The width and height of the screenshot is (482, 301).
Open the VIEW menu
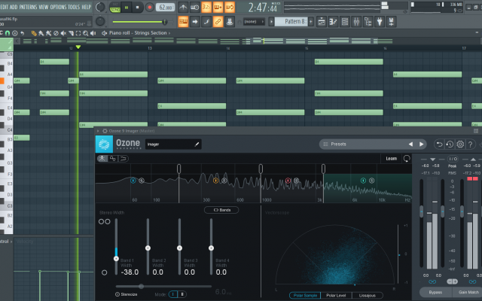pyautogui.click(x=44, y=7)
